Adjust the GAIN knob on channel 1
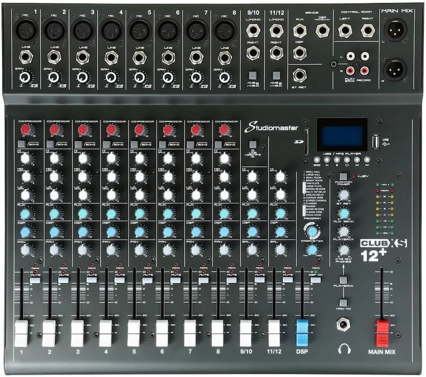This screenshot has width=426, height=377. click(x=25, y=77)
